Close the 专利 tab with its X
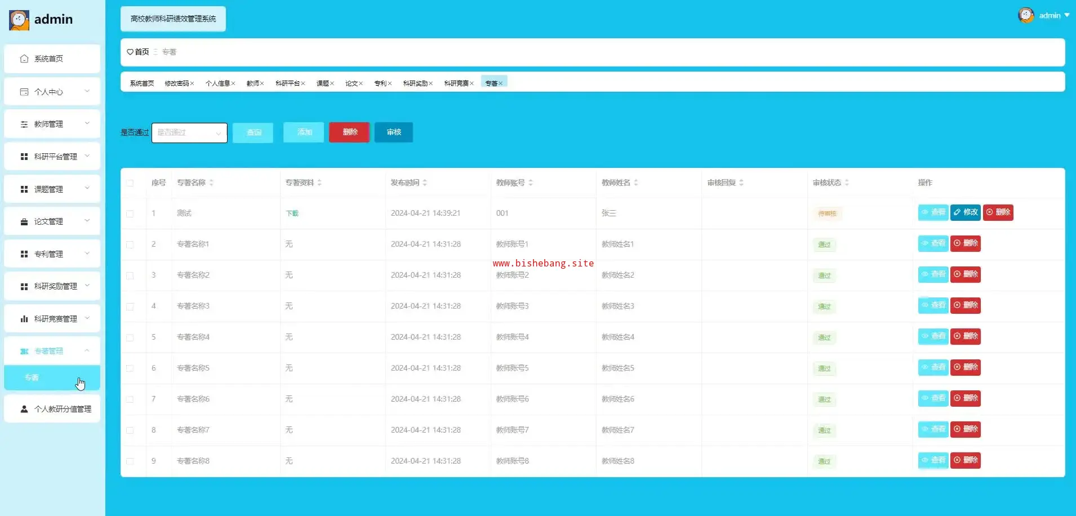Viewport: 1076px width, 516px height. coord(390,83)
